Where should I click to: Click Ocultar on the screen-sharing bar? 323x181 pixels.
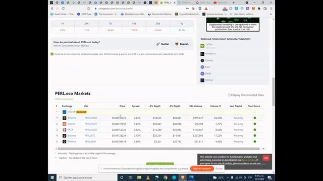(x=219, y=168)
